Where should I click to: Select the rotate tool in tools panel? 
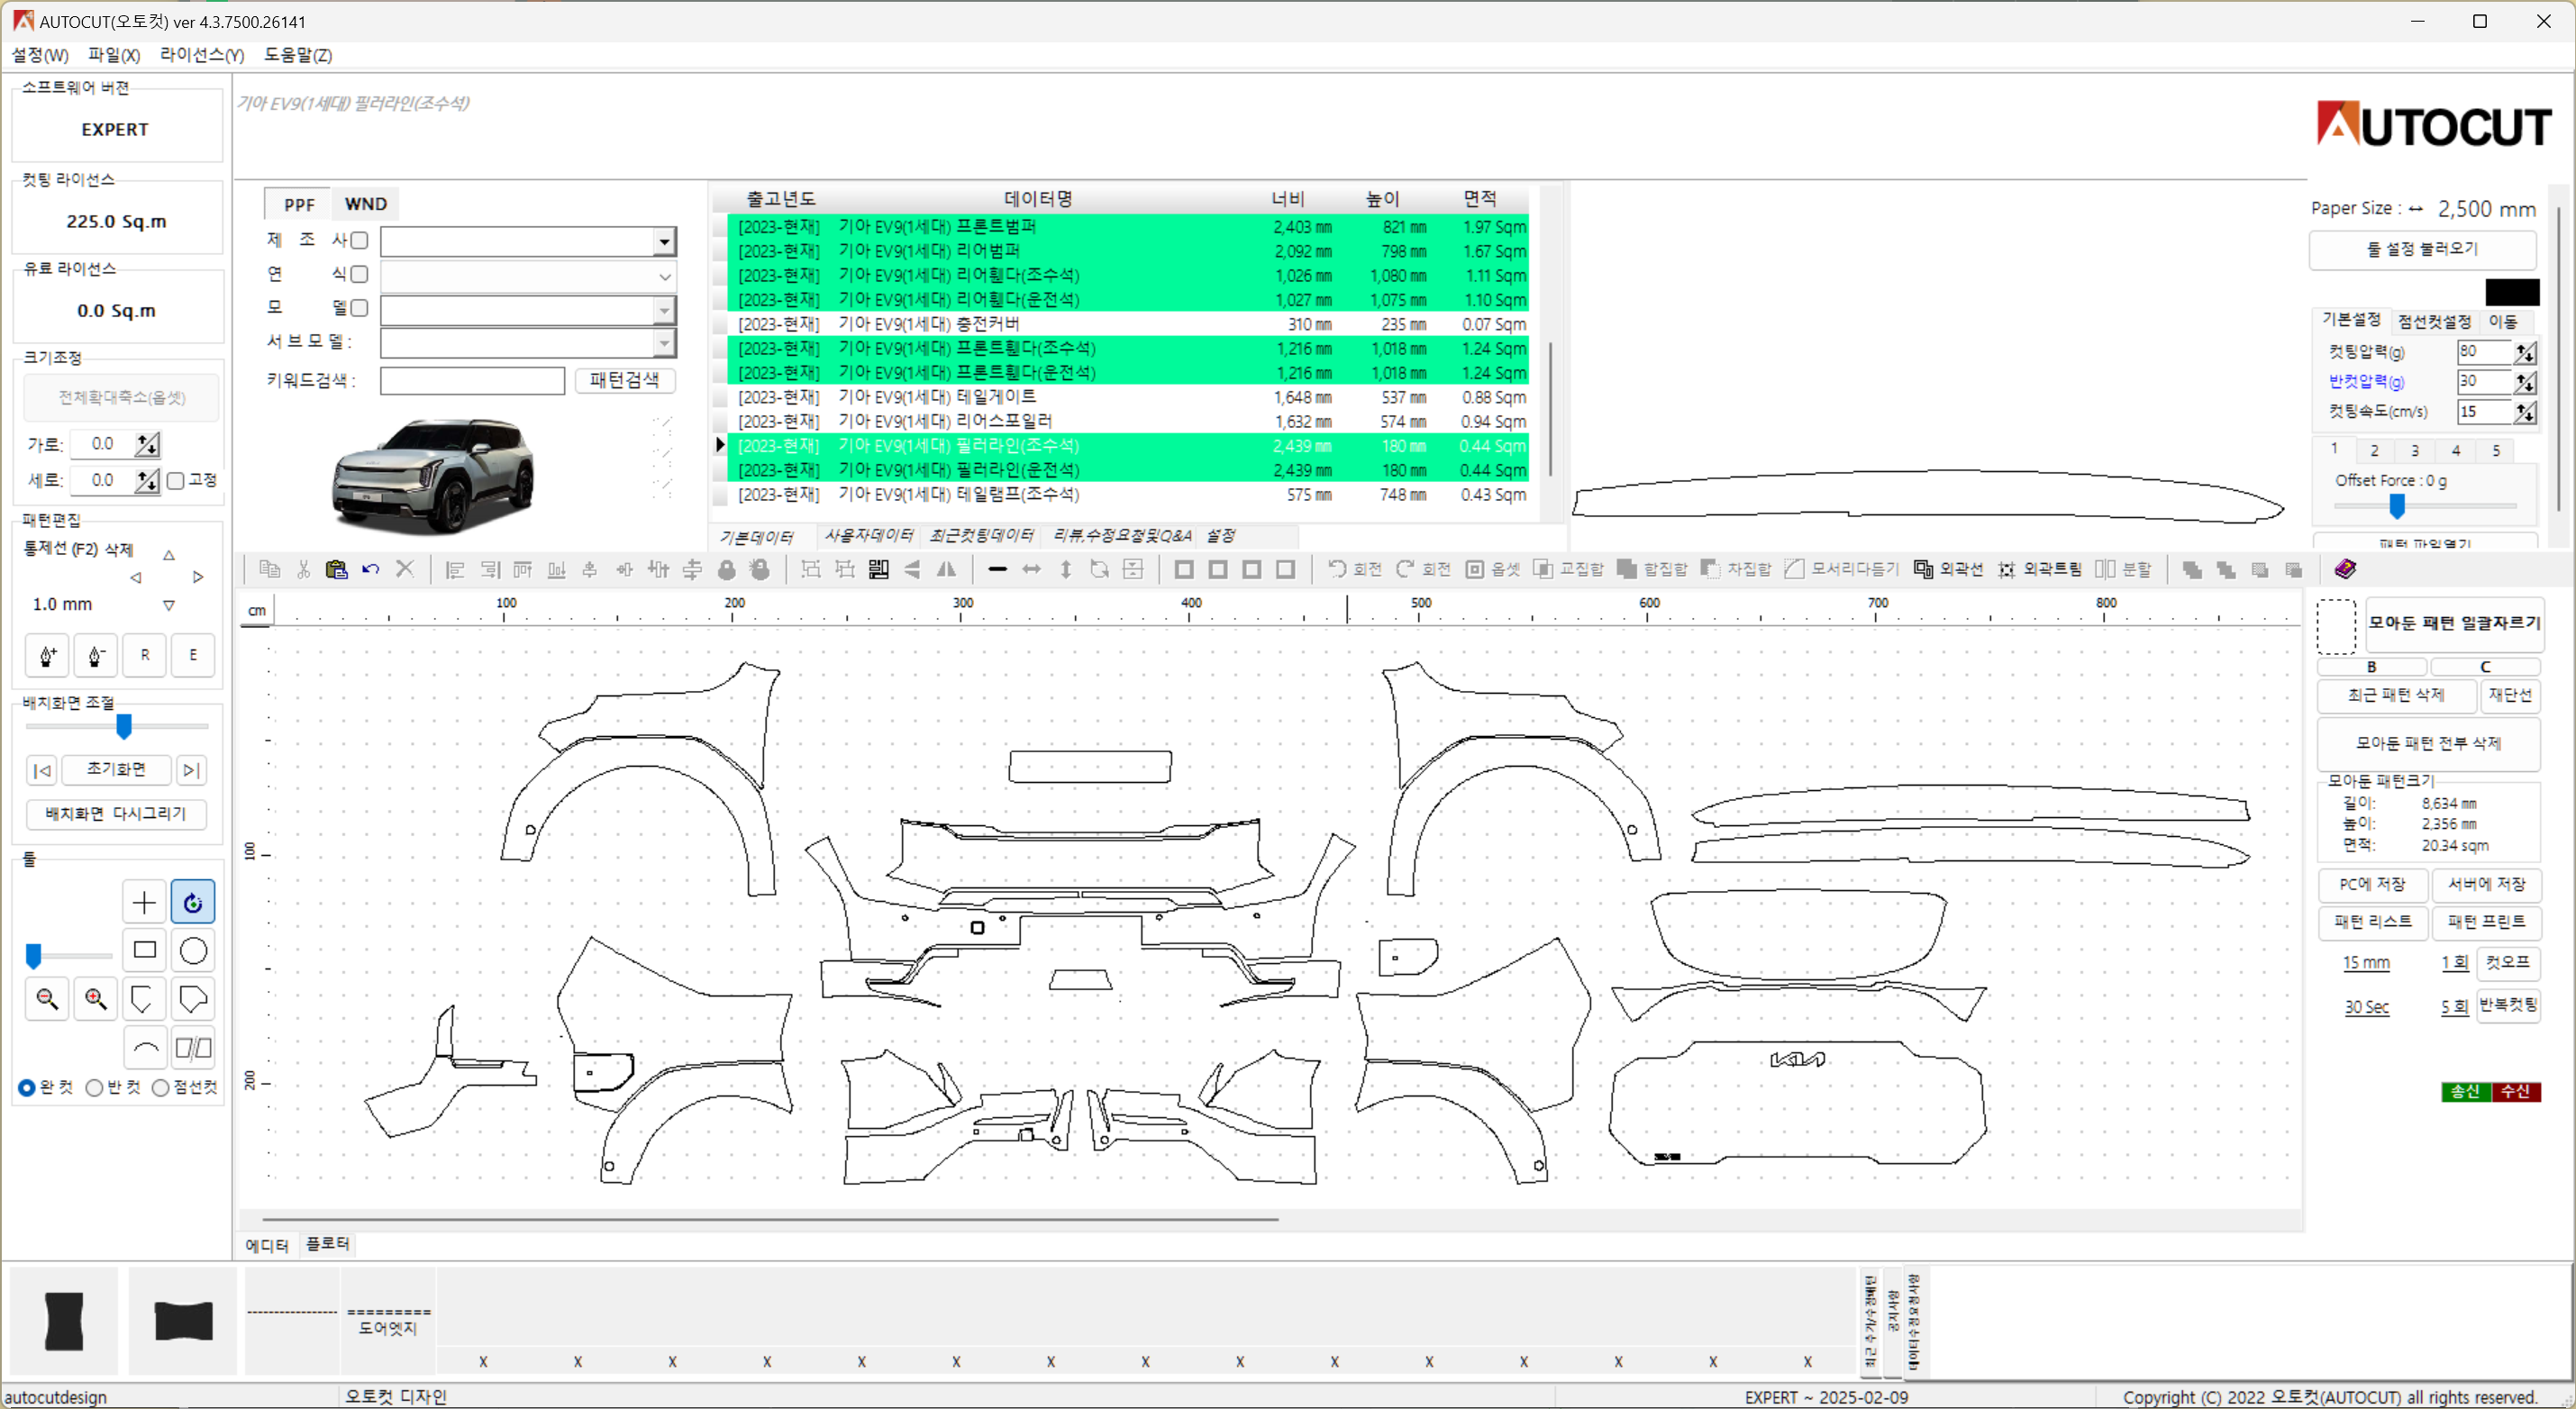click(193, 902)
